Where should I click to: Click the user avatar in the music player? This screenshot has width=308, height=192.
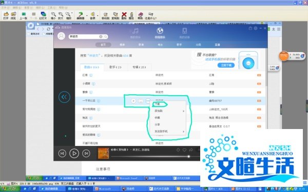pyautogui.click(x=61, y=36)
